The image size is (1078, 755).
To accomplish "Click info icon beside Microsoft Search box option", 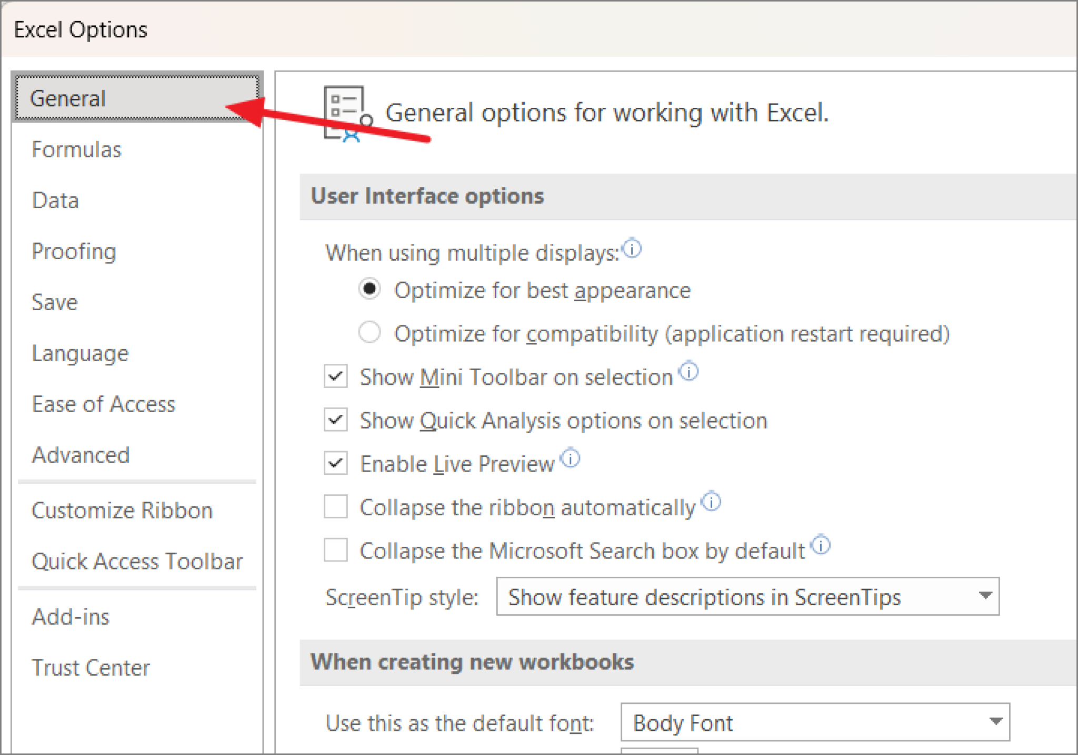I will 821,545.
